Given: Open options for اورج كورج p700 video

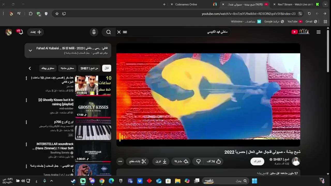Looking at the screenshot, I should point(26,122).
